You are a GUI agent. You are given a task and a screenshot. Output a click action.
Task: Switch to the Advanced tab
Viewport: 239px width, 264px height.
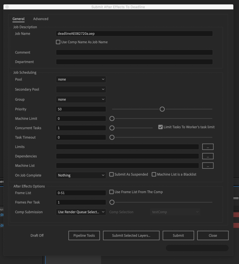pyautogui.click(x=41, y=19)
